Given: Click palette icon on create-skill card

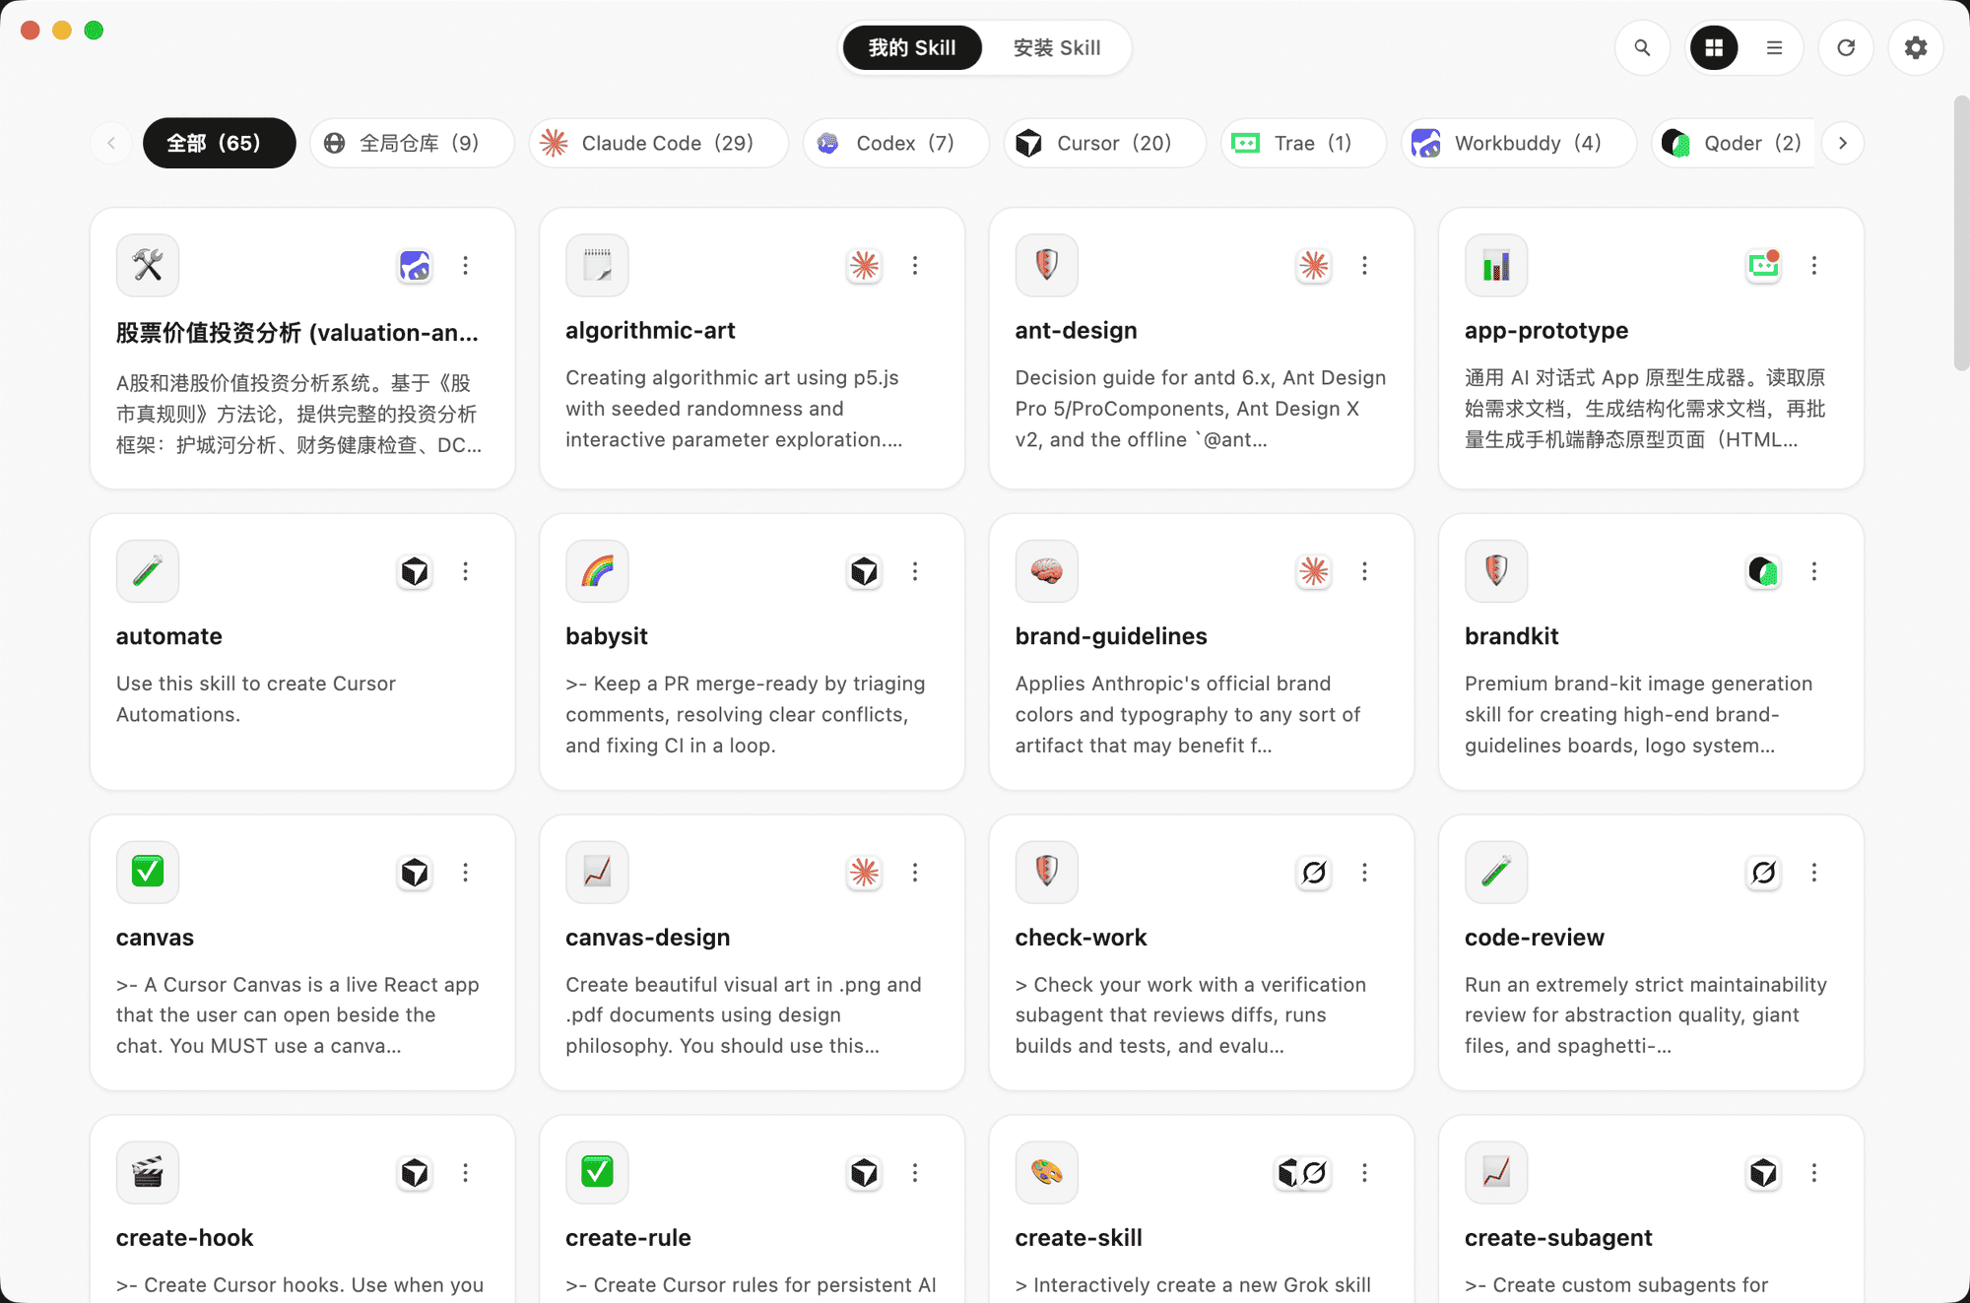Looking at the screenshot, I should [1047, 1172].
